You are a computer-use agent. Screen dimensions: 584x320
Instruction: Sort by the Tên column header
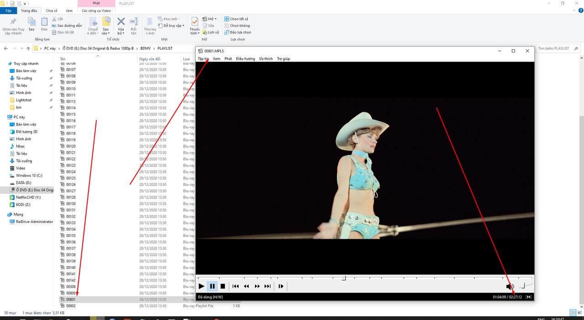tap(98, 59)
